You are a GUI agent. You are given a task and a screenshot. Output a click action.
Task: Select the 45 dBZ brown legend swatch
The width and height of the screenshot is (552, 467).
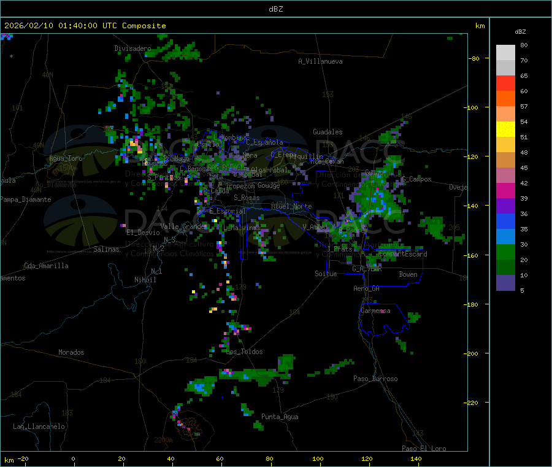click(x=505, y=160)
